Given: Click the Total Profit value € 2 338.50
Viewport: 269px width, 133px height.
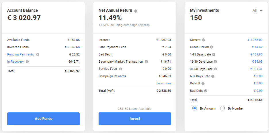Looking at the screenshot, I should [x=164, y=91].
